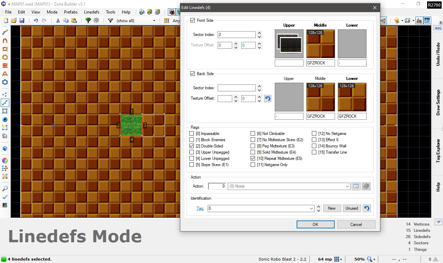Expand the Action type dropdown
Screen dimensions: 443x263
(x=347, y=186)
